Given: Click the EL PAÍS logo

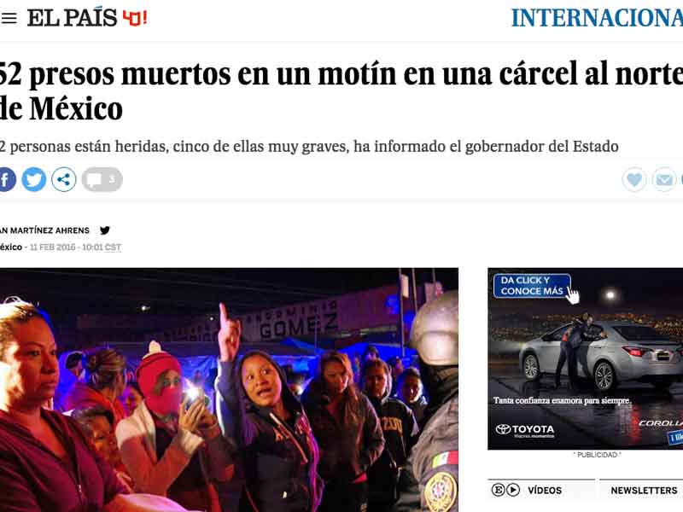Looking at the screenshot, I should click(73, 18).
